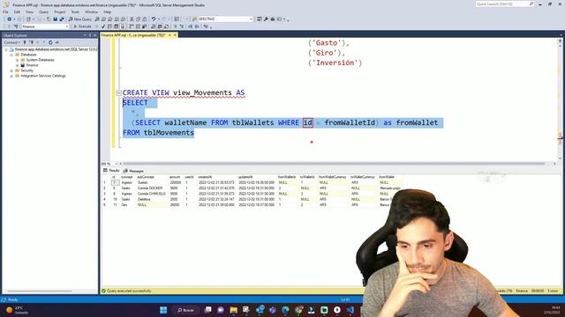This screenshot has height=317, width=565.
Task: Increase indent of selected lines
Action: coord(197,26)
